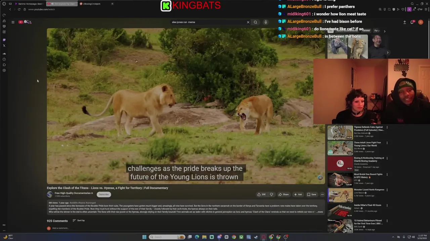Click the channel avatar beside the video title

[x=50, y=194]
